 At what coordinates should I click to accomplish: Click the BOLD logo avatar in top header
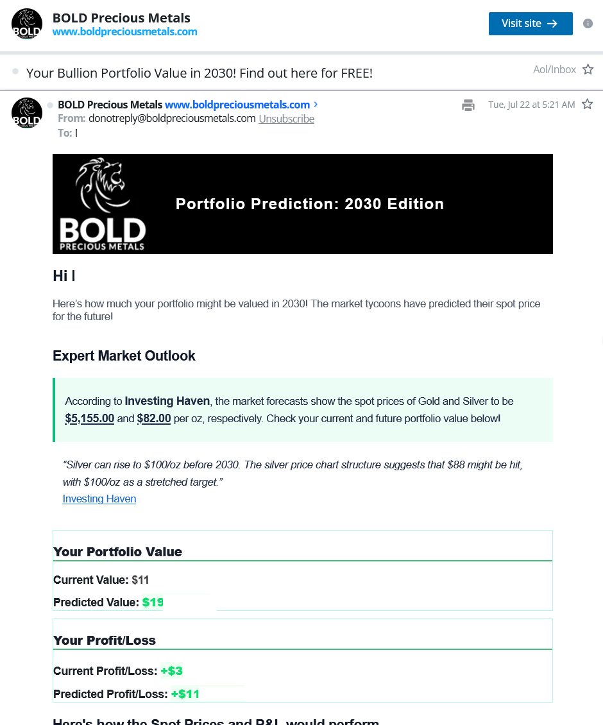(x=27, y=24)
